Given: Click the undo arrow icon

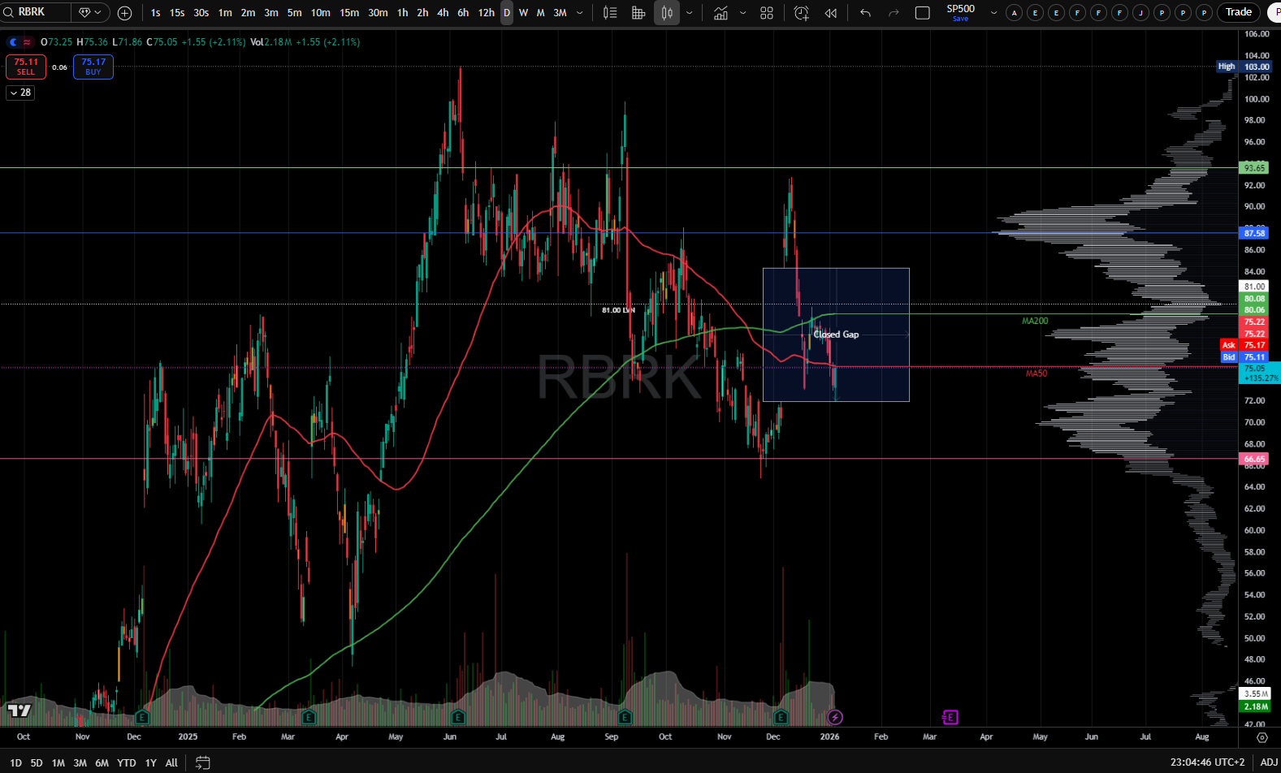Looking at the screenshot, I should click(x=865, y=13).
